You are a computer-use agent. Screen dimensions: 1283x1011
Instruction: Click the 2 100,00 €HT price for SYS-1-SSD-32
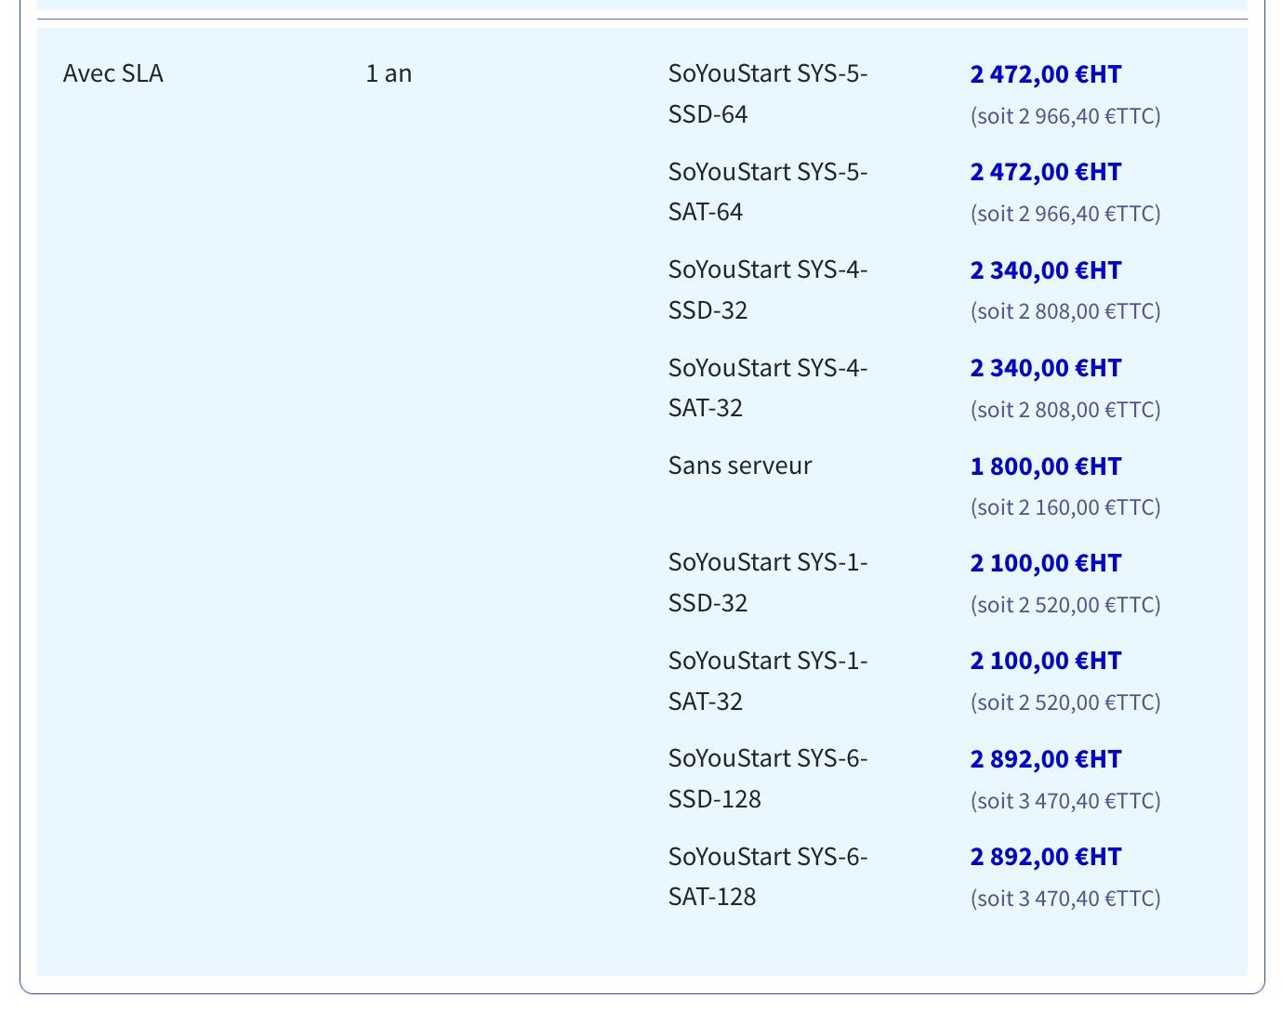(x=1046, y=563)
